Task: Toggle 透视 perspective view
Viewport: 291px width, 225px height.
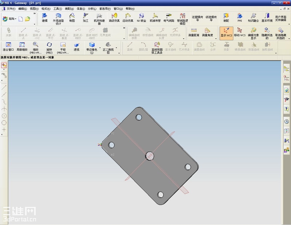Action: [76, 47]
